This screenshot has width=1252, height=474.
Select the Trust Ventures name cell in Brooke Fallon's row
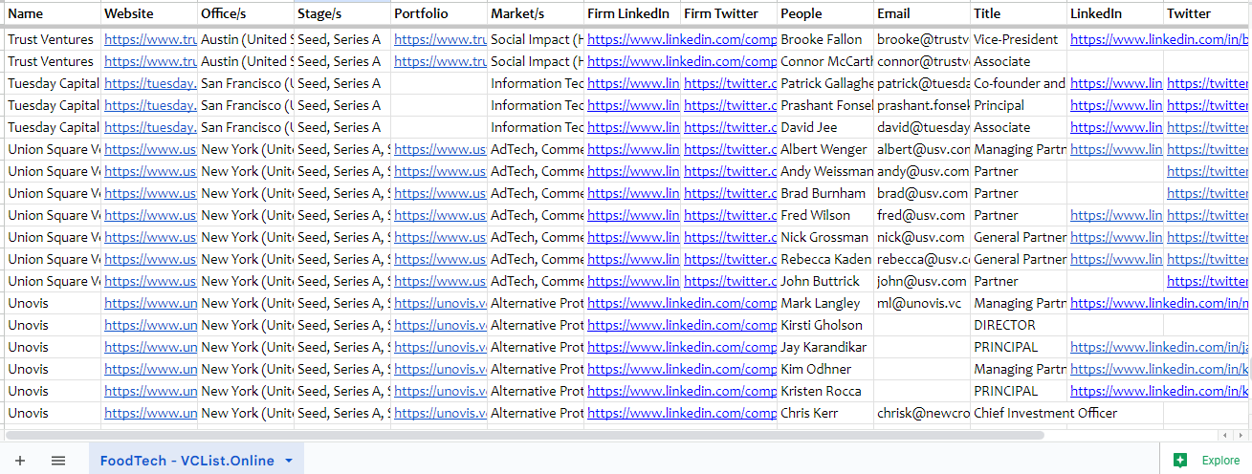pyautogui.click(x=53, y=39)
